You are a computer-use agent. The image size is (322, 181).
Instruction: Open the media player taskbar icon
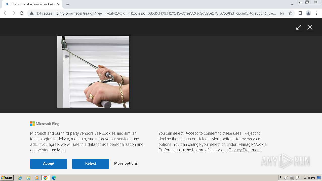[x=37, y=178]
